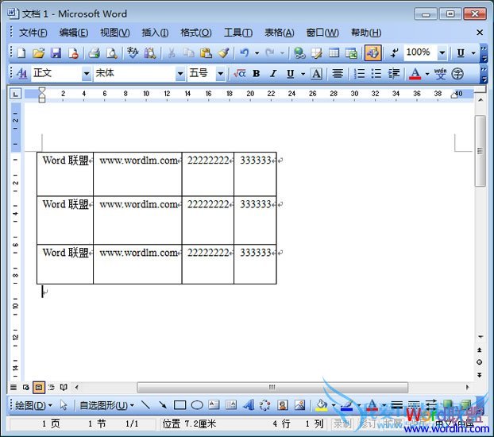Open the 绘图(D) drawing menu
The width and height of the screenshot is (494, 437).
click(x=33, y=405)
